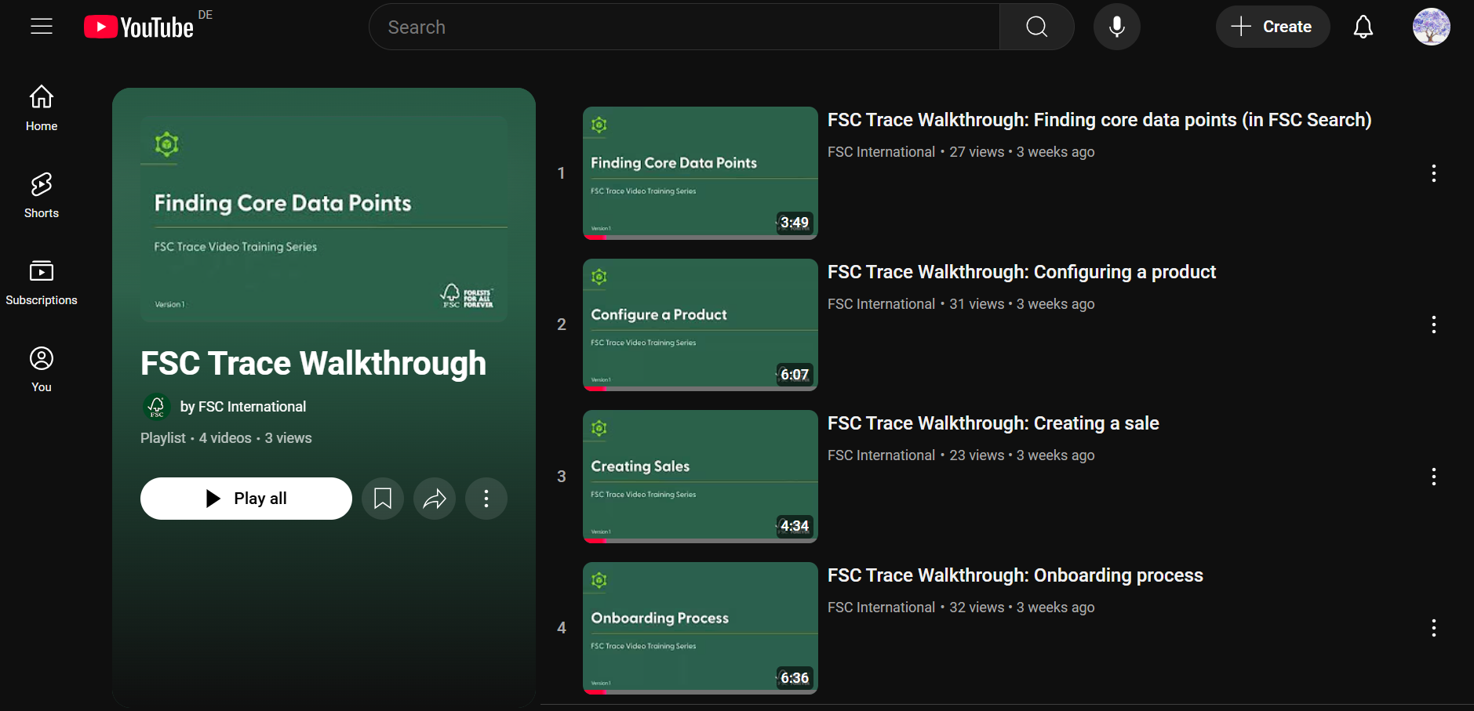Open the hamburger navigation menu

pyautogui.click(x=41, y=26)
